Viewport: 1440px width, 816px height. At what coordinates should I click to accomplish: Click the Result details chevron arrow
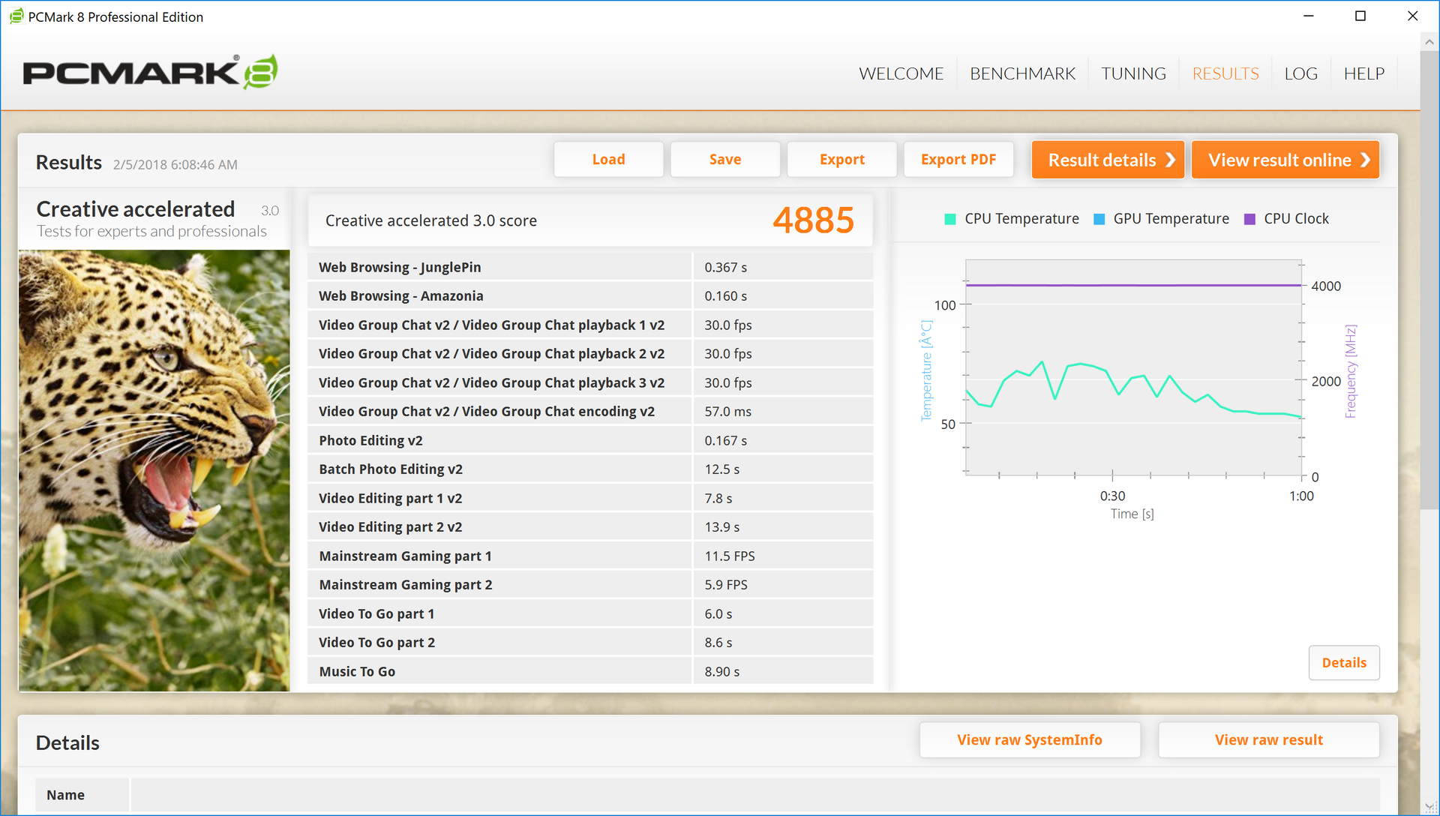[1170, 160]
